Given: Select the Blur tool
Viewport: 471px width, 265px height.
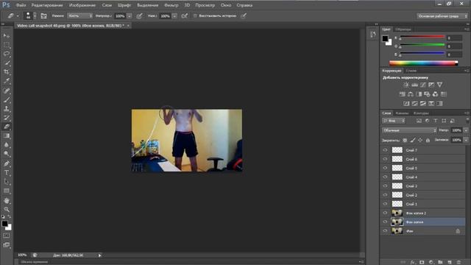Looking at the screenshot, I should click(7, 145).
